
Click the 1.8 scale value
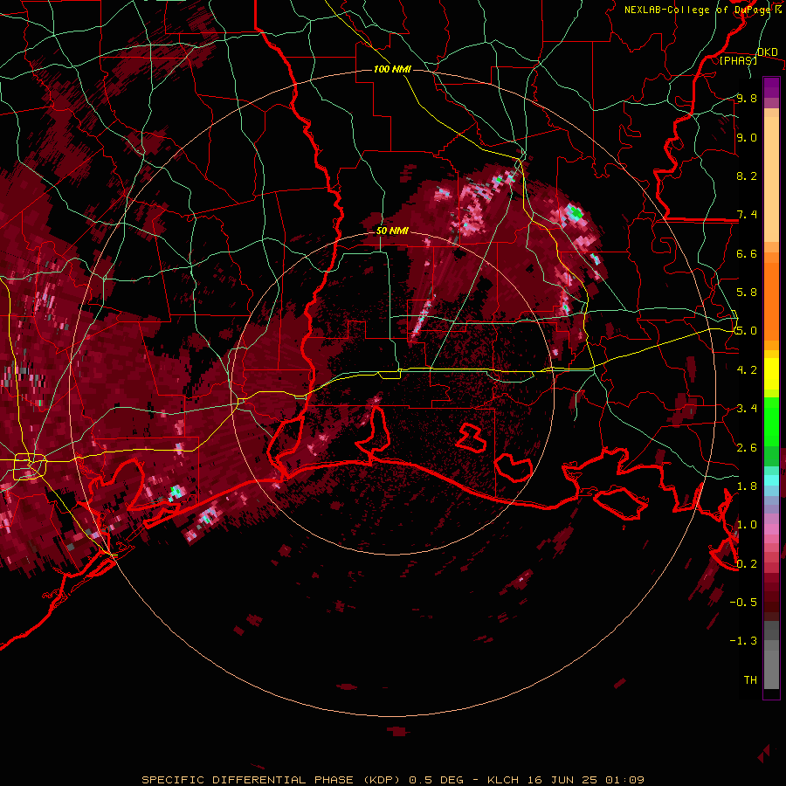pyautogui.click(x=747, y=486)
